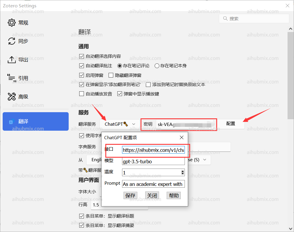Click the 接口 API URL field

tap(153, 150)
